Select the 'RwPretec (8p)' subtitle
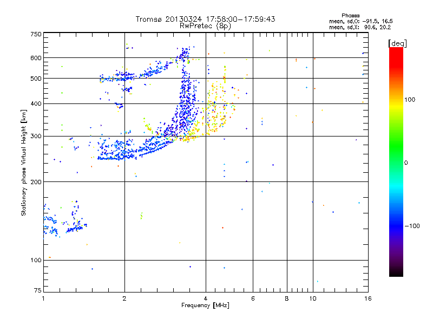Image resolution: width=433 pixels, height=325 pixels. [205, 26]
